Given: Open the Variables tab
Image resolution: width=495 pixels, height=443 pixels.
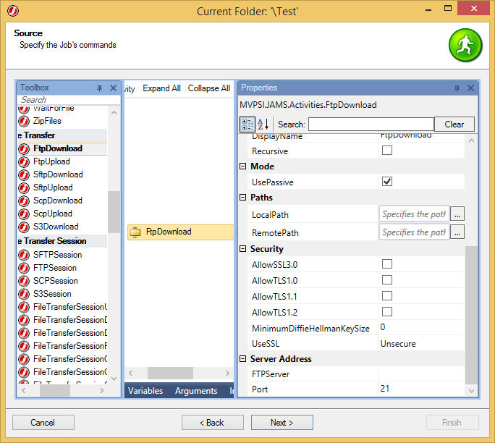Looking at the screenshot, I should [145, 391].
